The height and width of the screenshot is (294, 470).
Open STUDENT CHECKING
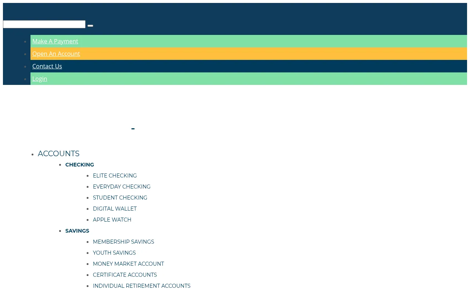(120, 198)
